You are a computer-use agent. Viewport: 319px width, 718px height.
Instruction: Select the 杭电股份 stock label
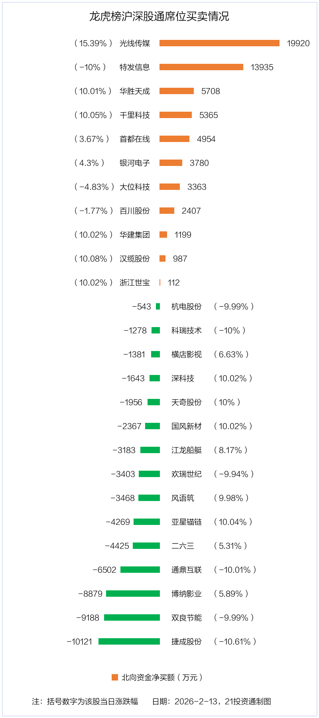187,307
